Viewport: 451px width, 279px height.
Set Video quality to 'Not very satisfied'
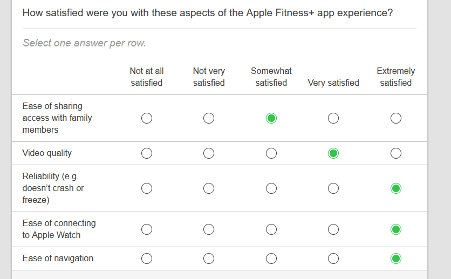click(209, 153)
